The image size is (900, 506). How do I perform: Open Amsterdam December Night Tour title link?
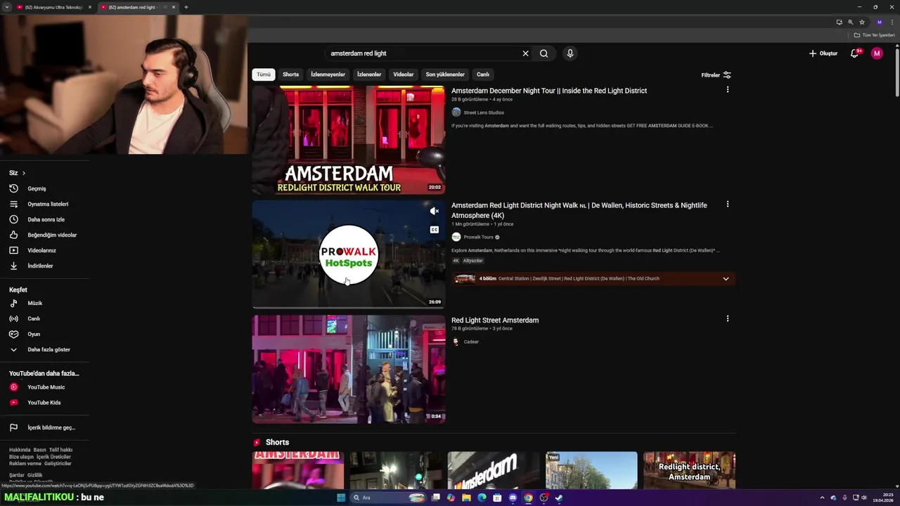pos(549,91)
